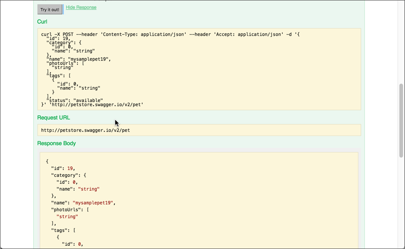Click "mysamplepet19" in the curl command

click(89, 59)
